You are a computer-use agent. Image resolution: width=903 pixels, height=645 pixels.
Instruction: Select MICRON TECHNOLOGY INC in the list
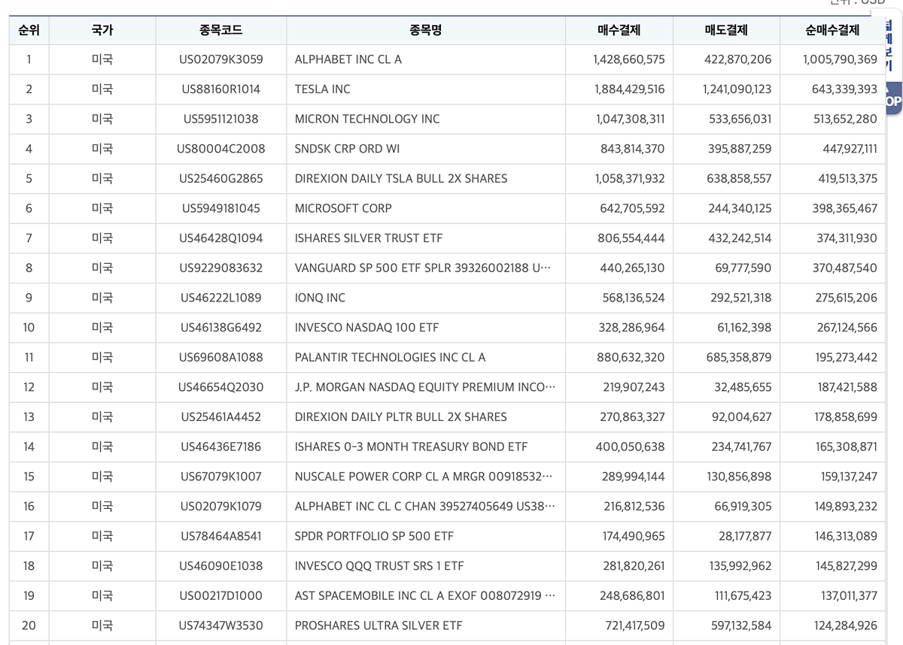(x=366, y=119)
